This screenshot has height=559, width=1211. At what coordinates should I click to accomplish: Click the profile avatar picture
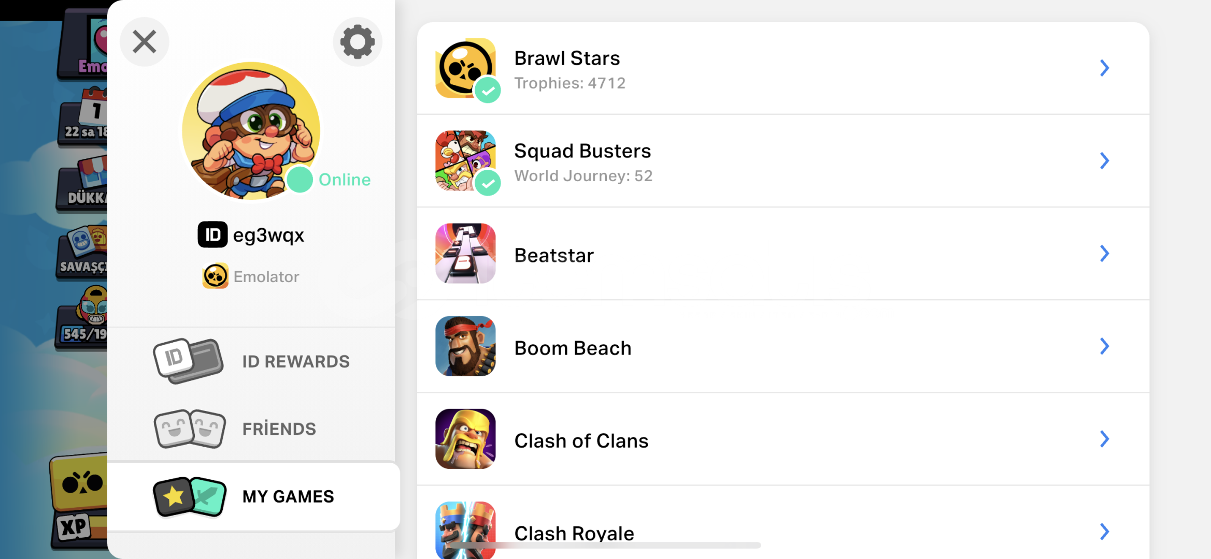(251, 131)
